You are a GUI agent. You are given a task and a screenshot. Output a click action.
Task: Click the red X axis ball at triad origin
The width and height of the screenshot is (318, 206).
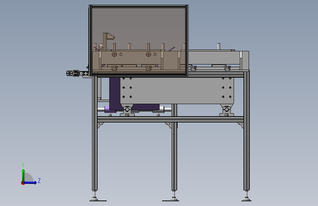click(23, 183)
